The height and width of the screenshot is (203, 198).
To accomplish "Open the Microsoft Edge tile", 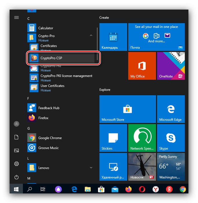I will pyautogui.click(x=171, y=109).
